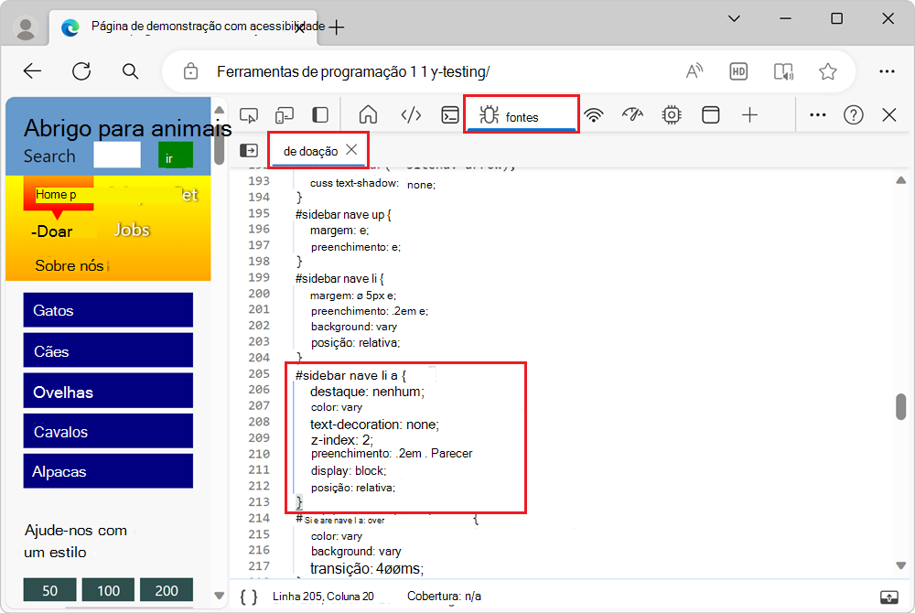
Task: Add page to favorites star
Action: [x=827, y=71]
